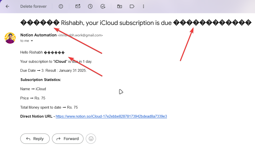Click the Forward button

[67, 139]
